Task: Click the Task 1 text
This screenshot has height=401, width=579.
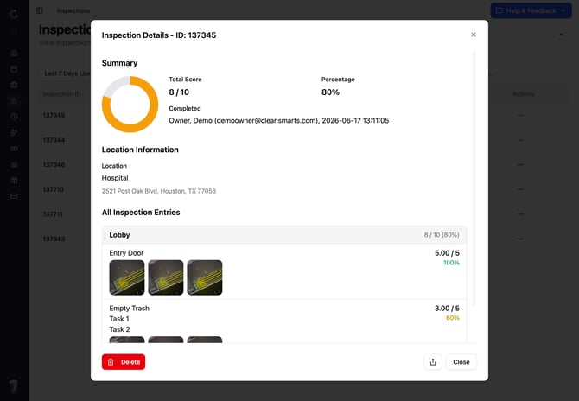Action: tap(119, 319)
